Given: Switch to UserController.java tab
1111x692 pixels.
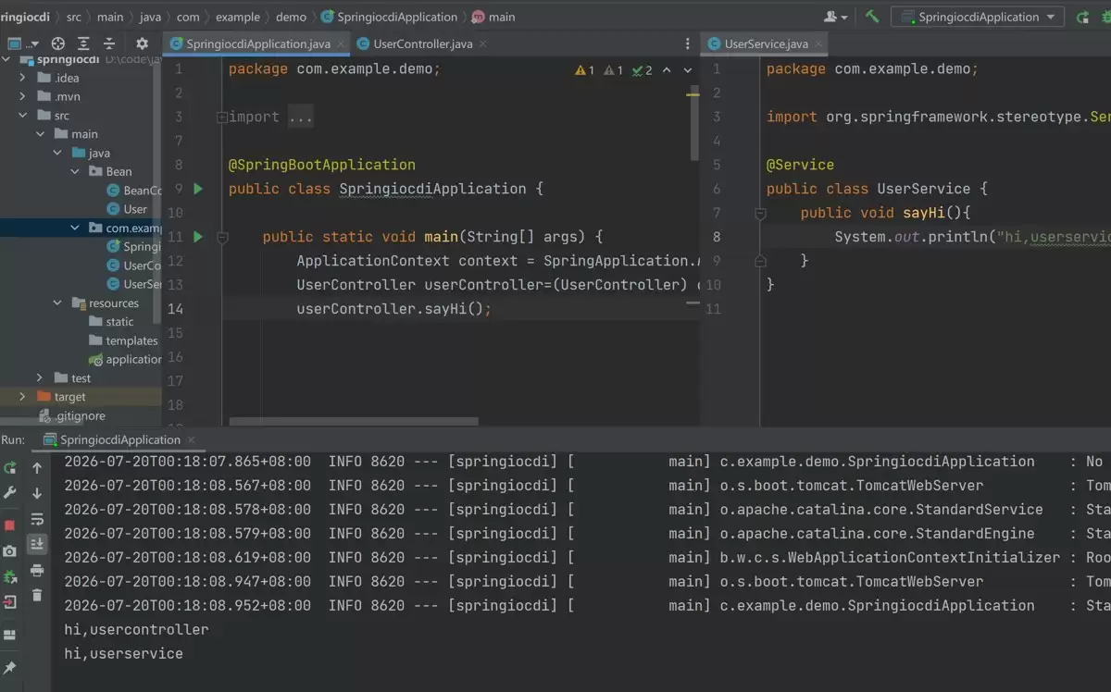Looking at the screenshot, I should (x=416, y=43).
